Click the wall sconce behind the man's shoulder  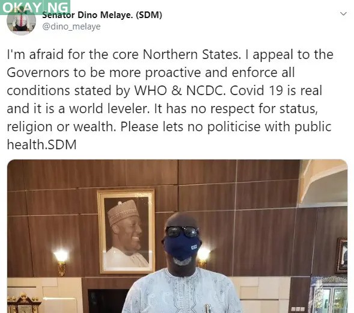pyautogui.click(x=203, y=256)
